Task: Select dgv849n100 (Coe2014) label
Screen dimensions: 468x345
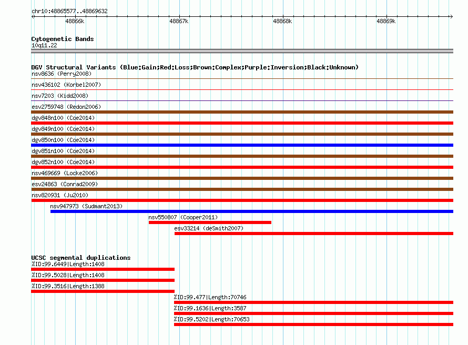Action: [x=63, y=129]
